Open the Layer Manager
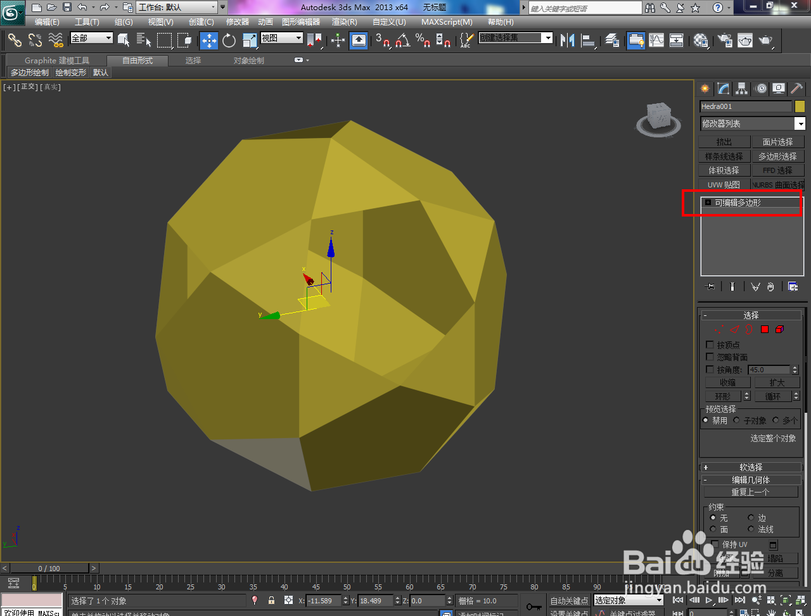The image size is (811, 616). [612, 40]
